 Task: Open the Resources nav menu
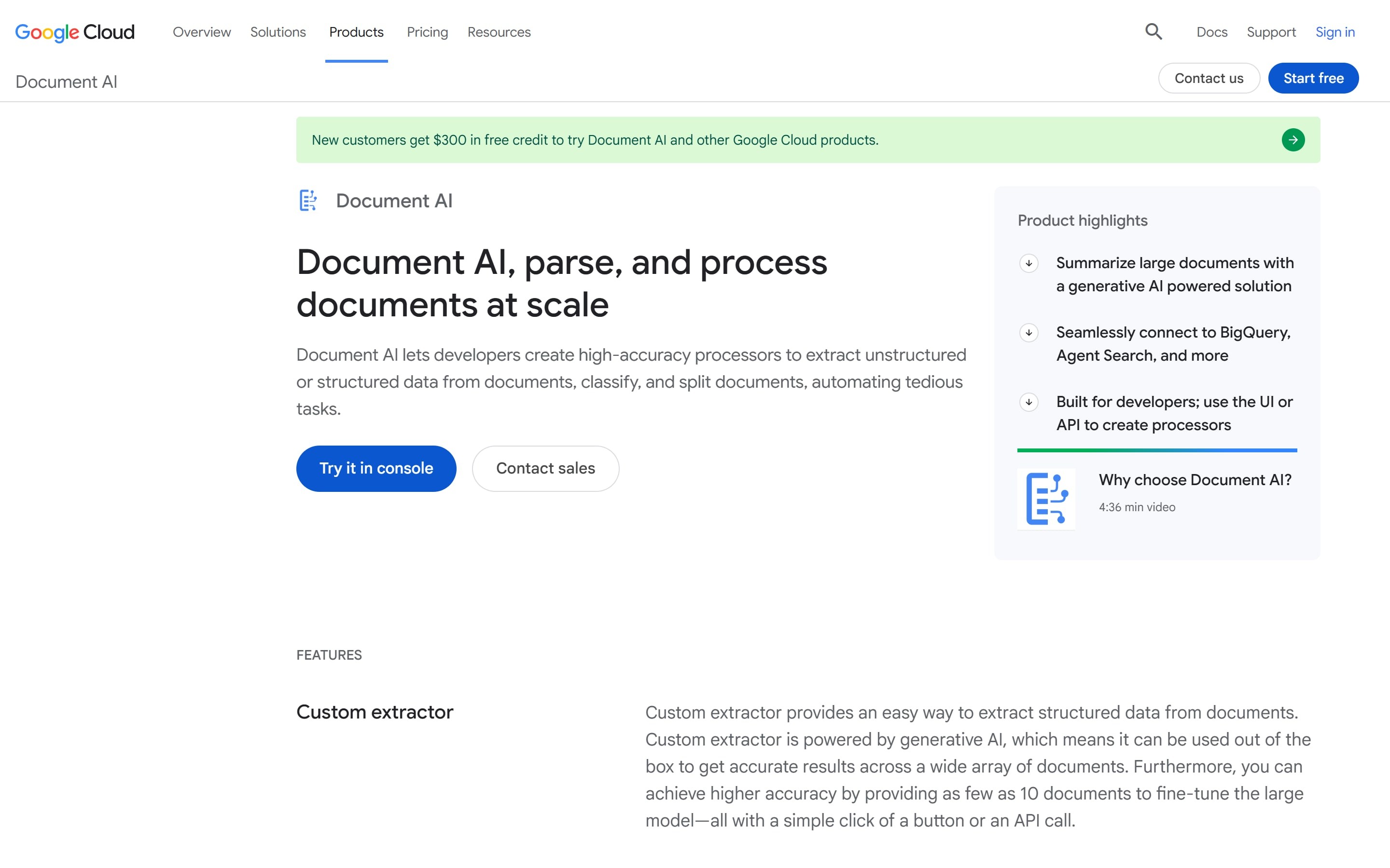pos(499,32)
